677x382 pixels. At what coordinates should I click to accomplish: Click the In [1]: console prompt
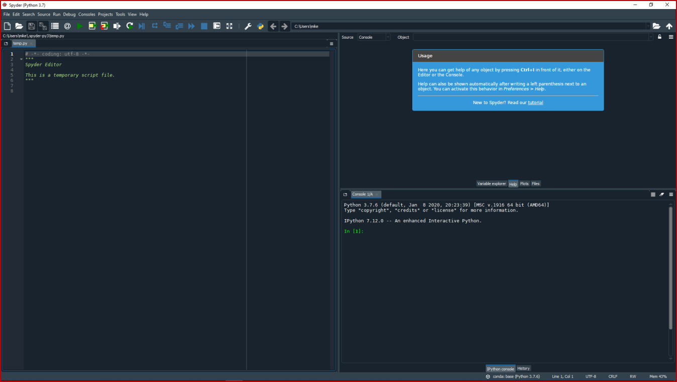354,231
